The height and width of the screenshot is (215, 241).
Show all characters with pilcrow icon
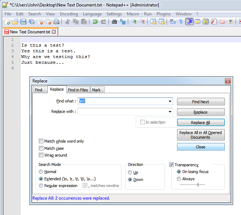point(181,21)
